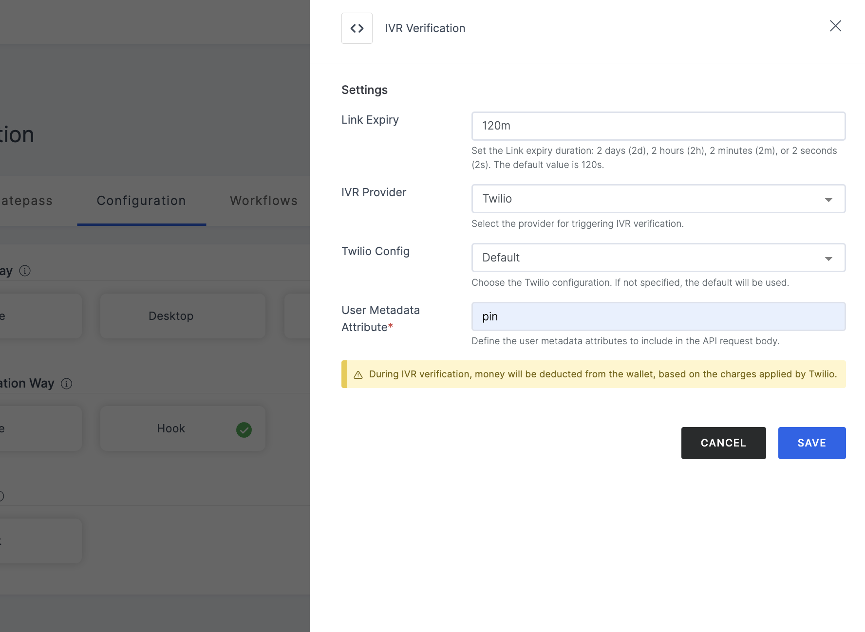Click the SAVE button
Image resolution: width=865 pixels, height=632 pixels.
(x=812, y=443)
